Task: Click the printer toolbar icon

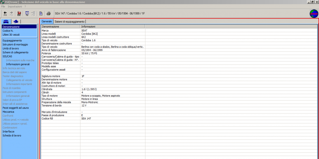Action: coord(49,13)
